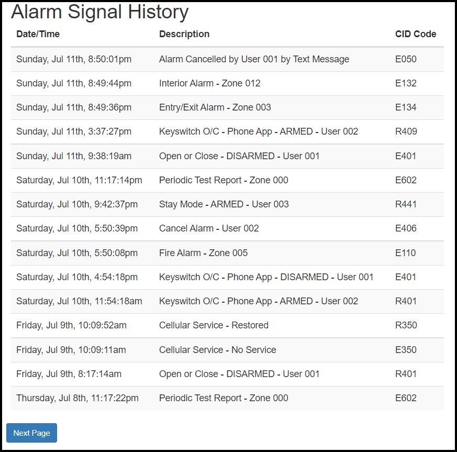Sort by the CID Code column header
This screenshot has height=452, width=457.
[416, 34]
